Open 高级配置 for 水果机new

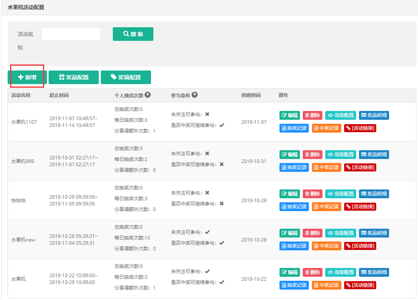341,233
